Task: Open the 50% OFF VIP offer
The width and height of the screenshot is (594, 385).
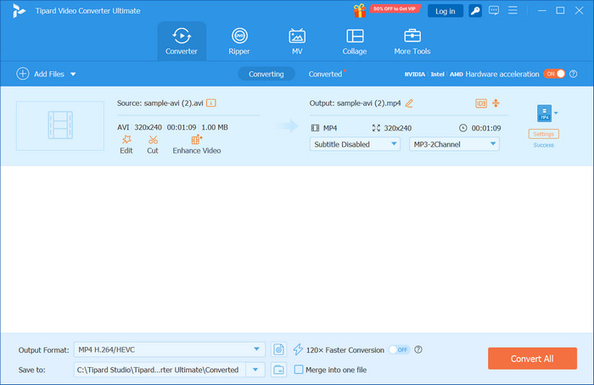Action: pos(395,8)
